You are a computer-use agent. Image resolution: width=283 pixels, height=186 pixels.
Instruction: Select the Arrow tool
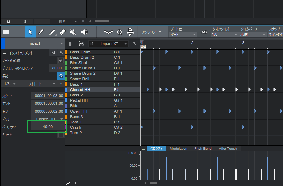(30, 32)
